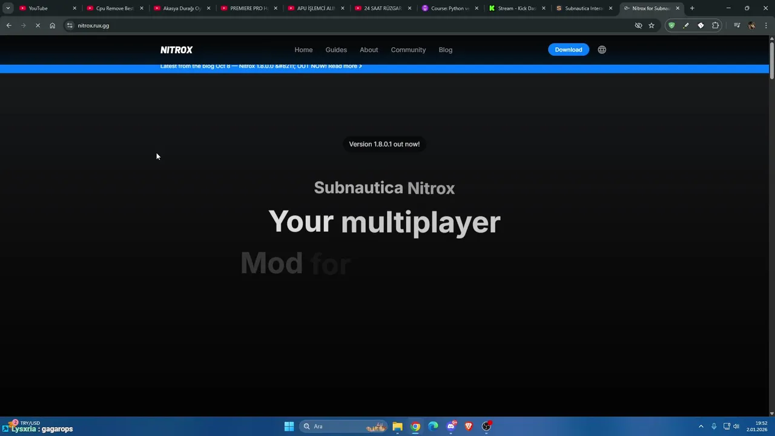The image size is (775, 436).
Task: Open the About nav item
Action: click(369, 50)
